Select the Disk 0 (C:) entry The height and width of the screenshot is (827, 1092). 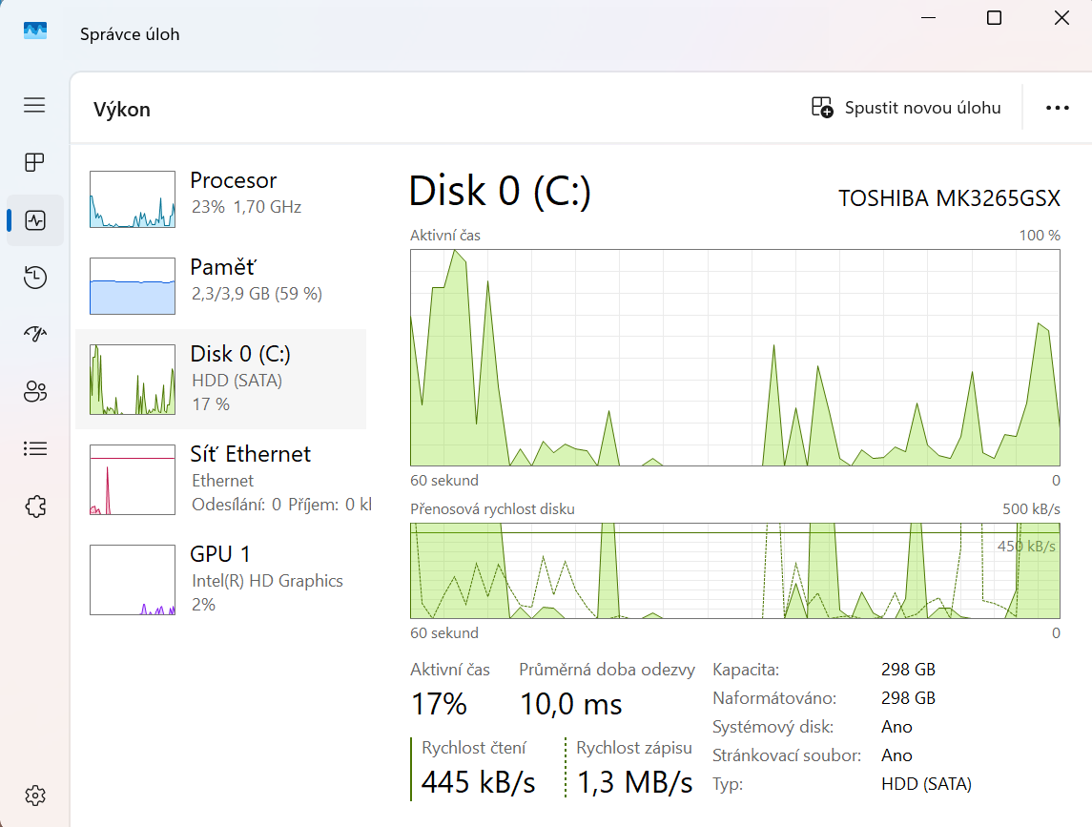click(237, 377)
